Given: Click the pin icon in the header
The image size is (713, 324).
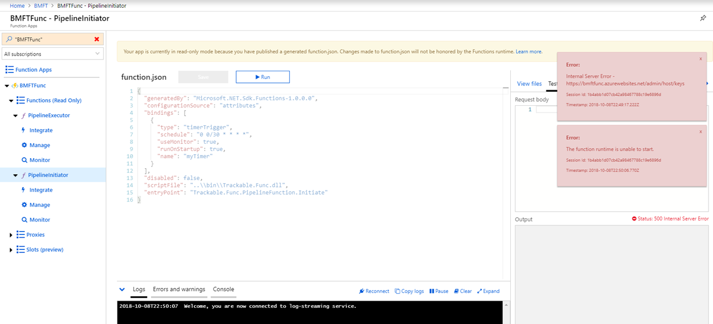Looking at the screenshot, I should coord(704,18).
